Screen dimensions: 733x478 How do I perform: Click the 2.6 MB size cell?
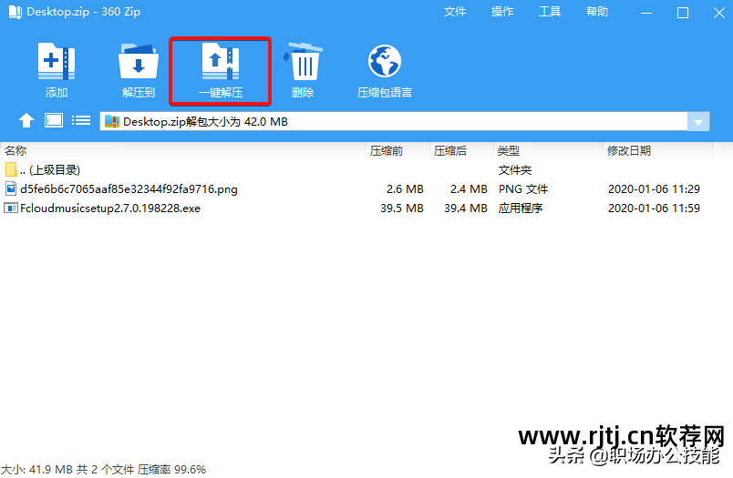[x=405, y=189]
